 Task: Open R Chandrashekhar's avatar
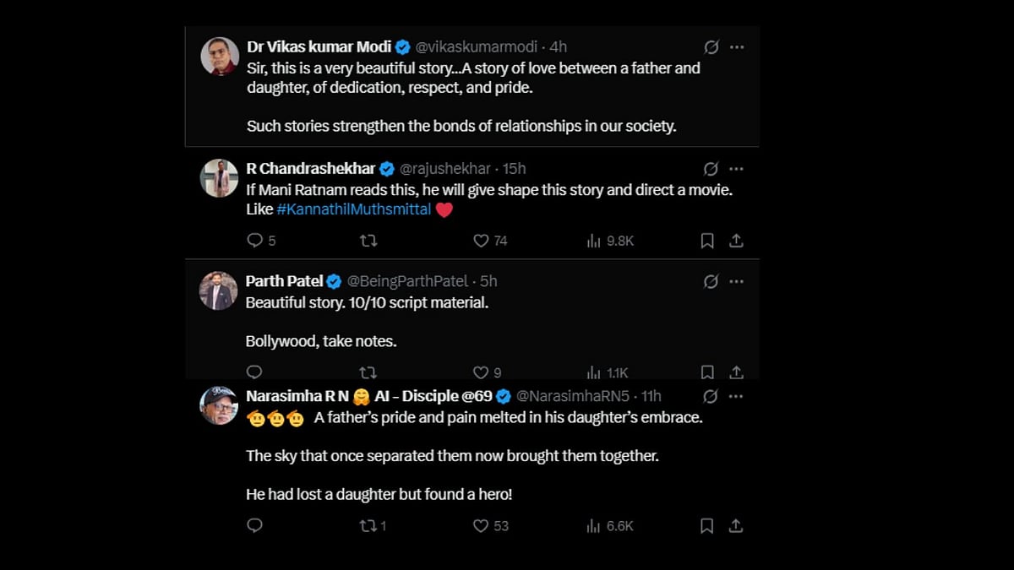219,177
